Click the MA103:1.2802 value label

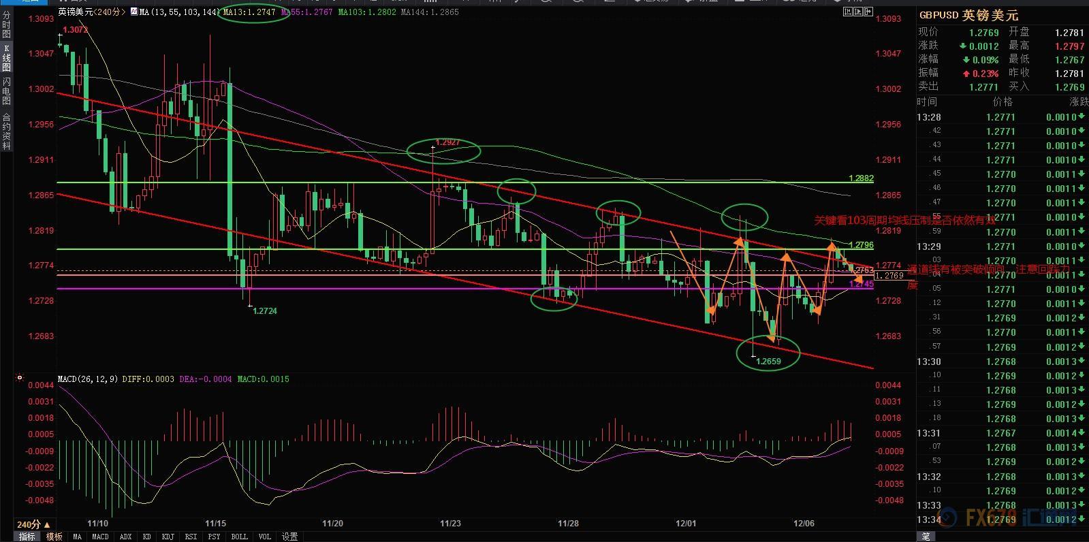[x=367, y=12]
